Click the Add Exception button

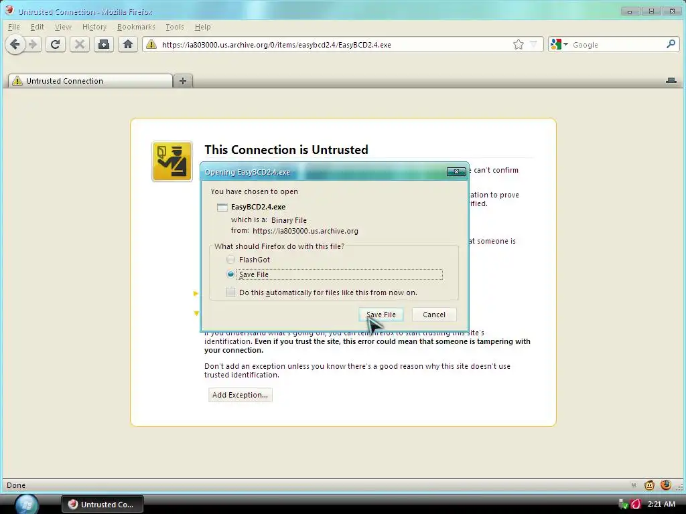coord(241,395)
